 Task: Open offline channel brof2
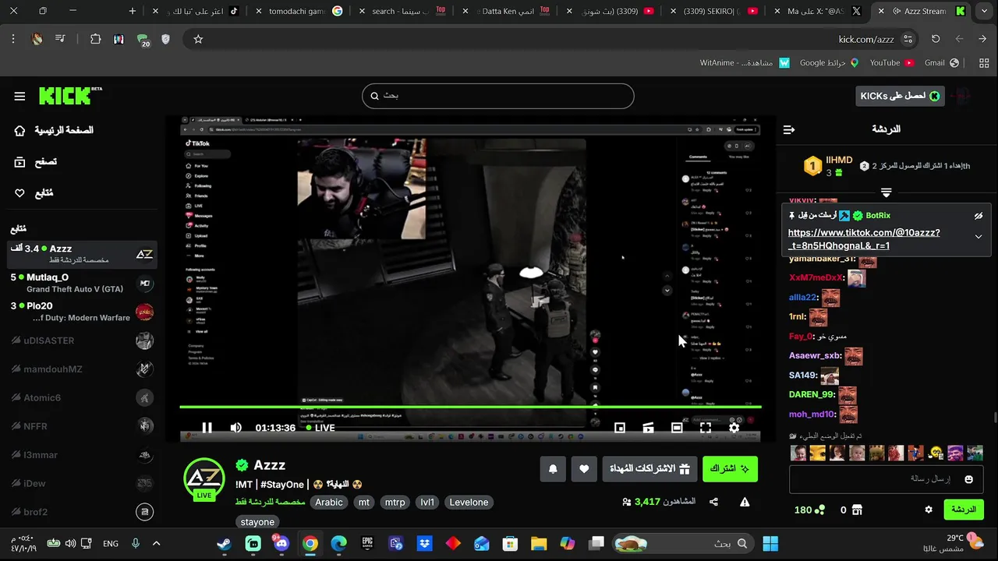pyautogui.click(x=81, y=512)
